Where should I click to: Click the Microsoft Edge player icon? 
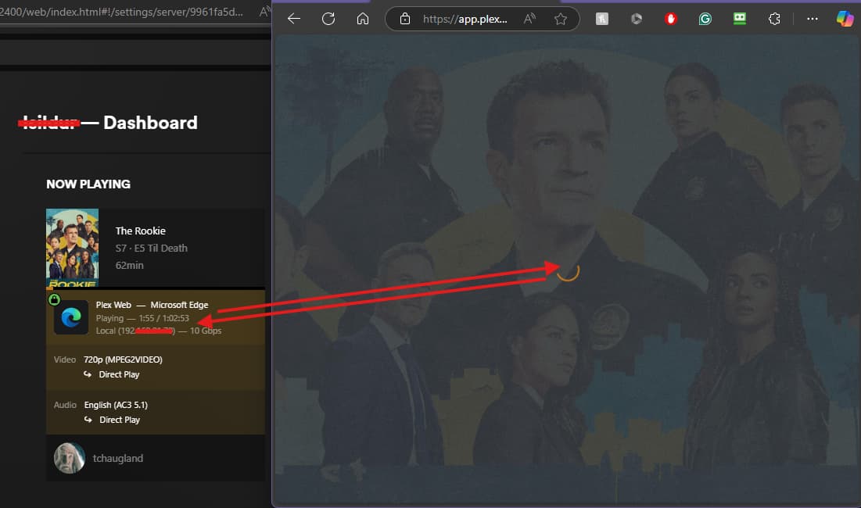point(71,317)
